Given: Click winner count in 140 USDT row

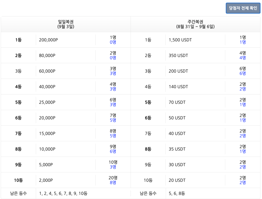Looking at the screenshot, I should [243, 87].
